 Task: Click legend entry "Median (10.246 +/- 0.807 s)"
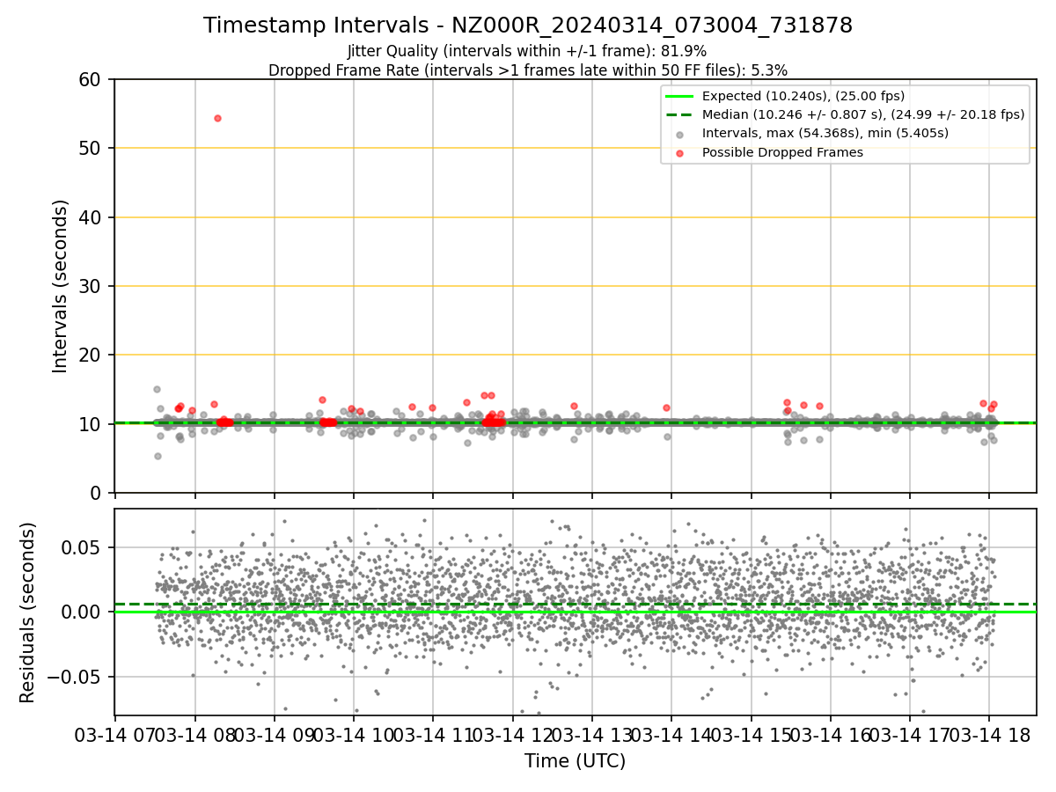[863, 114]
